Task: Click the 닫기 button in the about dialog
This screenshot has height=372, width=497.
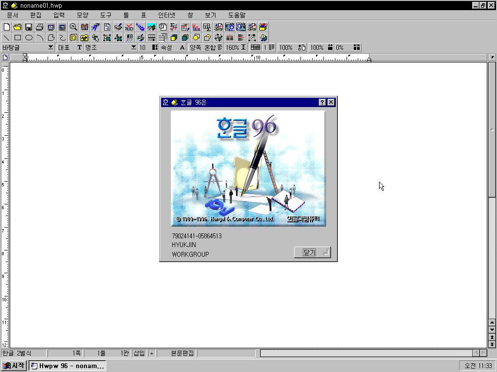Action: 313,252
